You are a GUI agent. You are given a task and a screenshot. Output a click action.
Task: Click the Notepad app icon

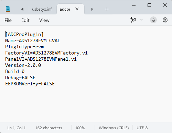8,9
